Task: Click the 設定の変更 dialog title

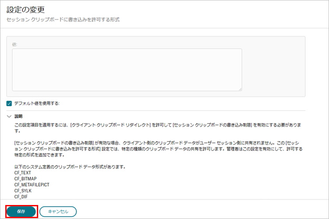Action: click(25, 10)
